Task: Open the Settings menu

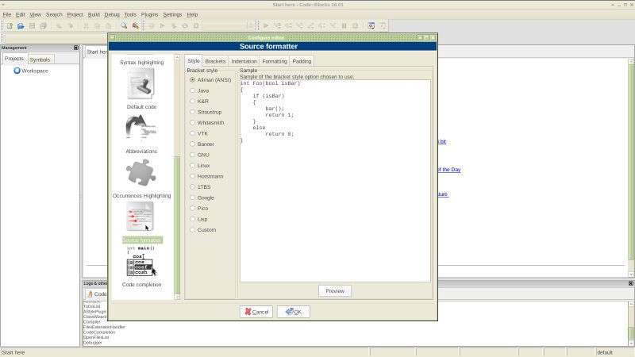Action: click(x=172, y=14)
